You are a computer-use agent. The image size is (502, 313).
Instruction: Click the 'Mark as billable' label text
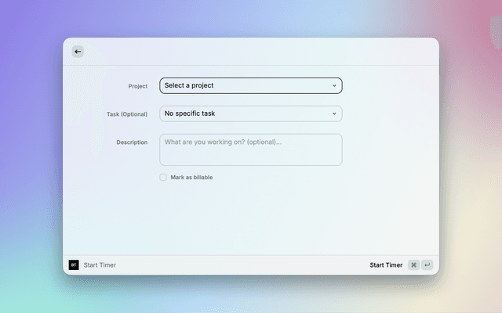(191, 178)
